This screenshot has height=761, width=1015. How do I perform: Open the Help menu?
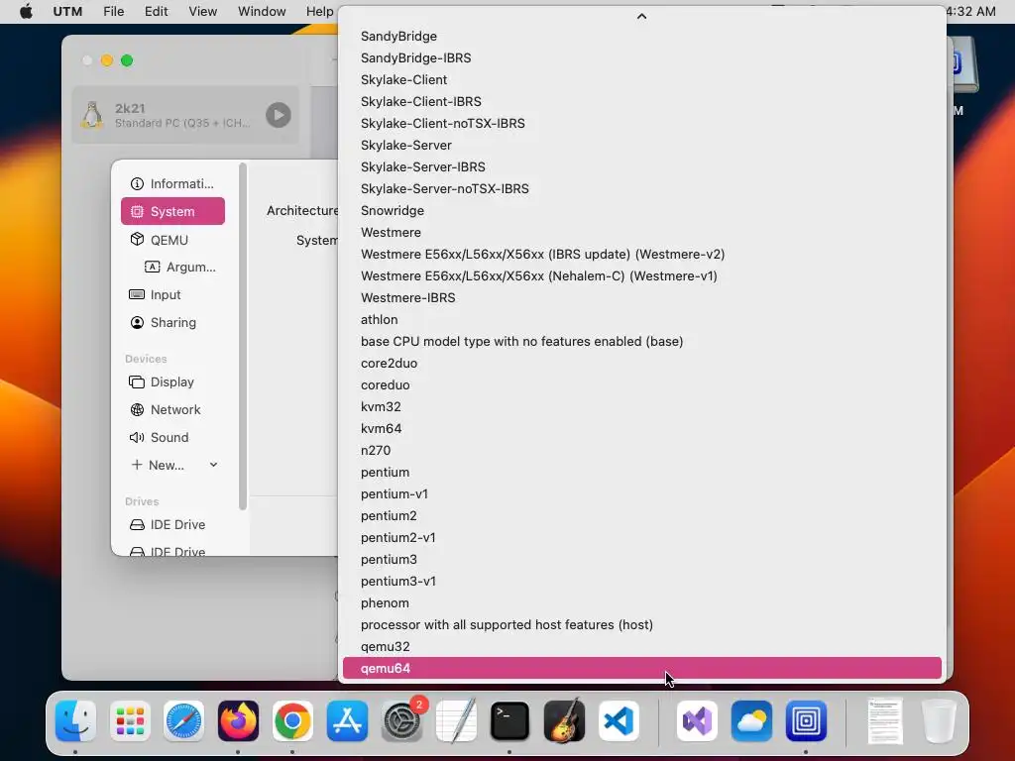[x=320, y=12]
